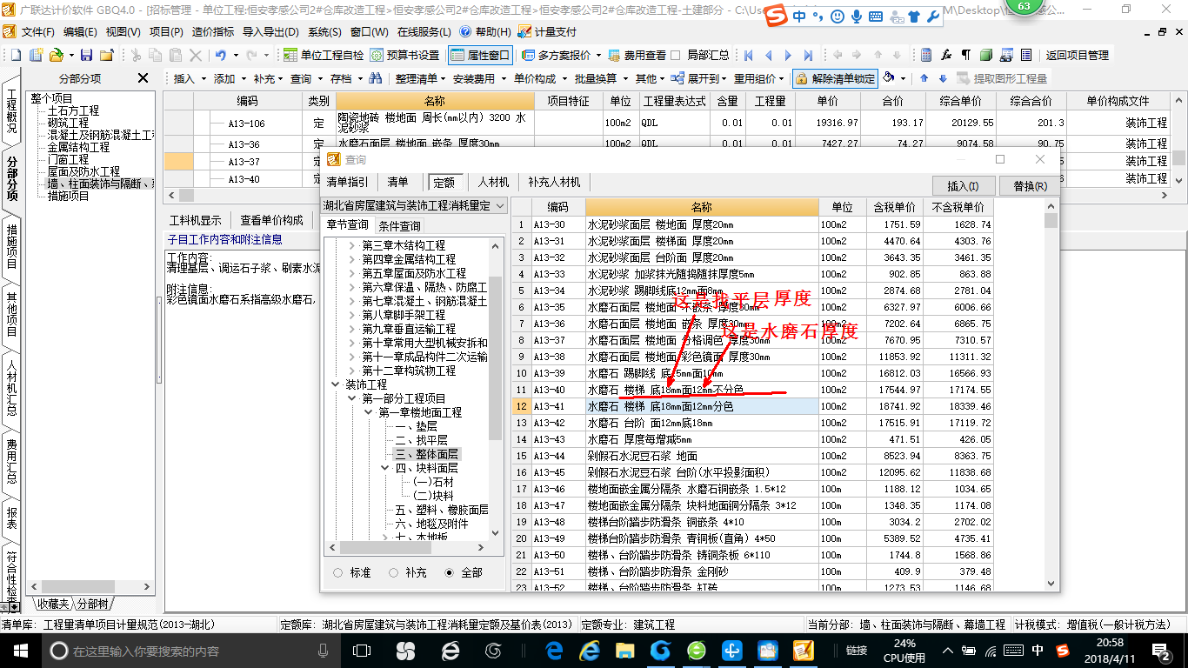Toggle the 属性窗口 property window
Screen dimensions: 1188x668
click(480, 55)
